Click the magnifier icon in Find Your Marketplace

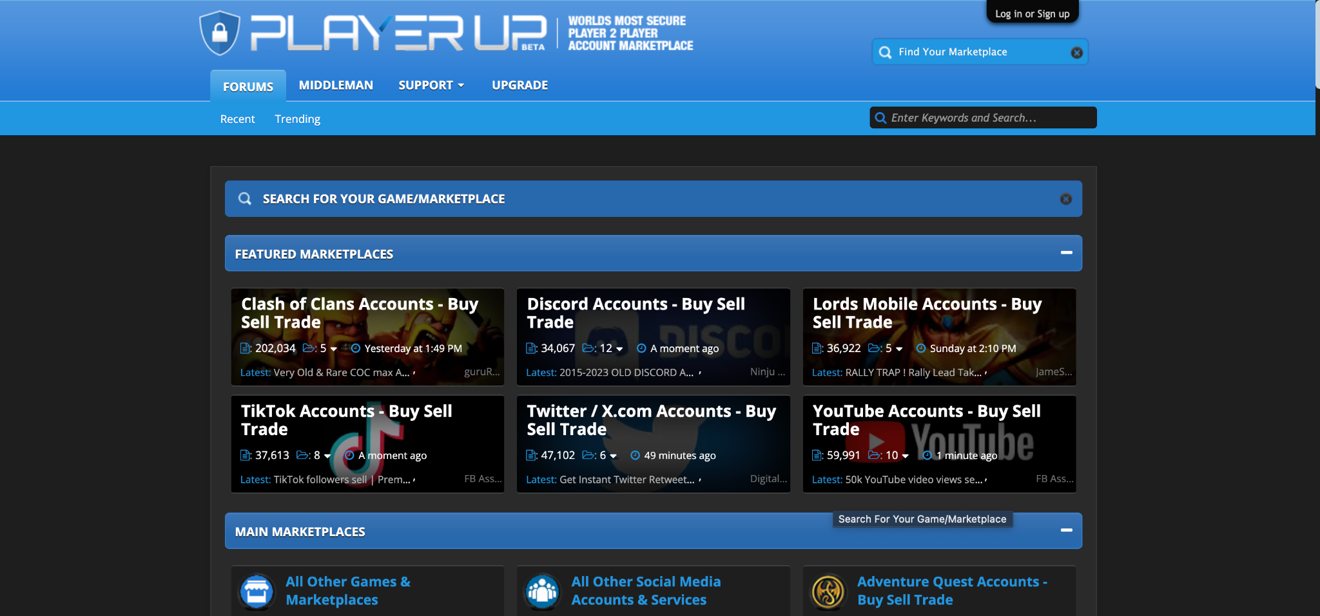pyautogui.click(x=885, y=52)
